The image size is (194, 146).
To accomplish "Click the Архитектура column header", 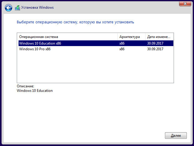I will click(131, 37).
